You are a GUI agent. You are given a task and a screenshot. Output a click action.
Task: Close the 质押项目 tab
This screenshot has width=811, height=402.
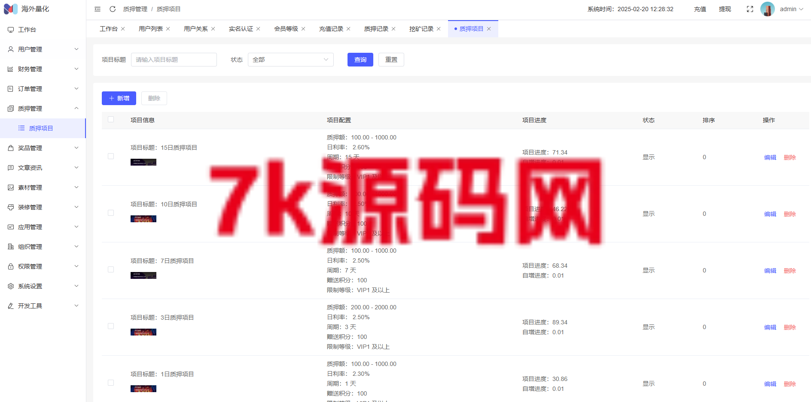(489, 29)
